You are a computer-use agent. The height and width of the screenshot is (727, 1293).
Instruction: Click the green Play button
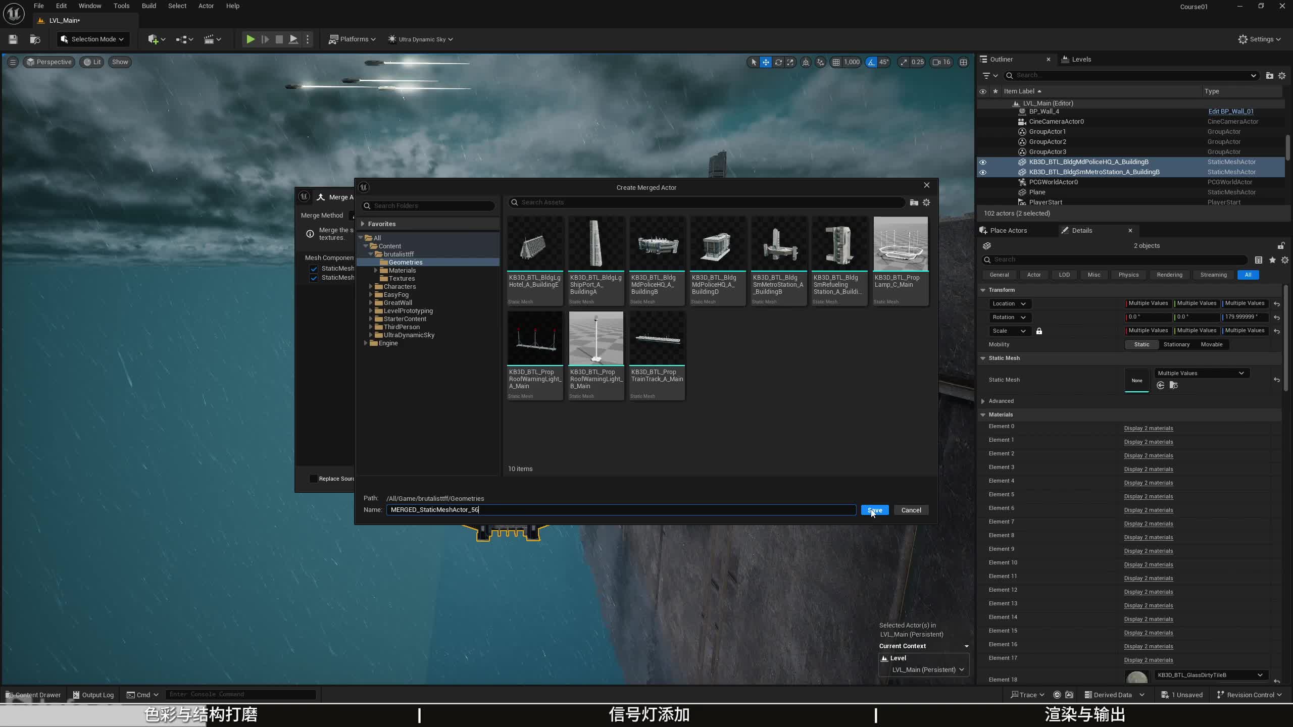click(250, 39)
